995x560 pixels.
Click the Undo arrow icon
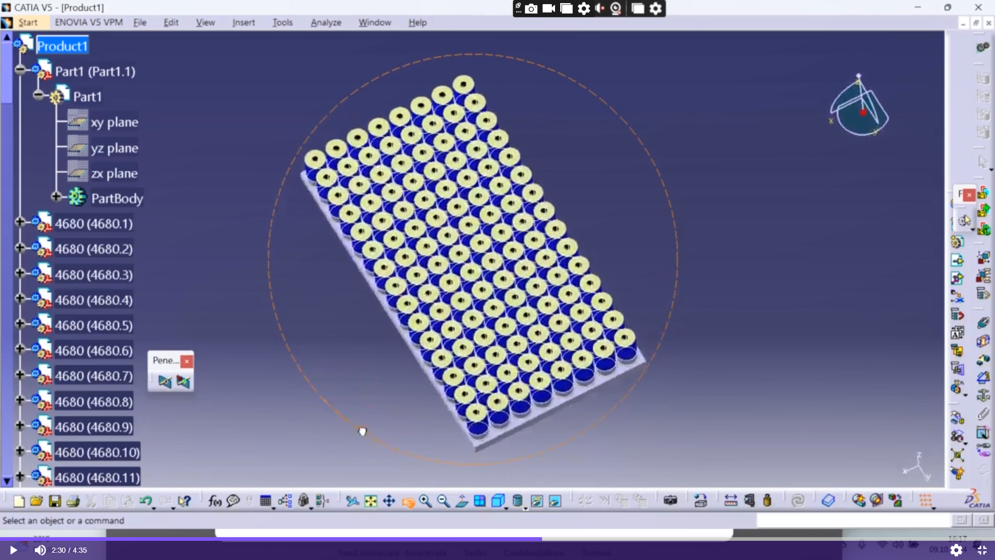146,501
